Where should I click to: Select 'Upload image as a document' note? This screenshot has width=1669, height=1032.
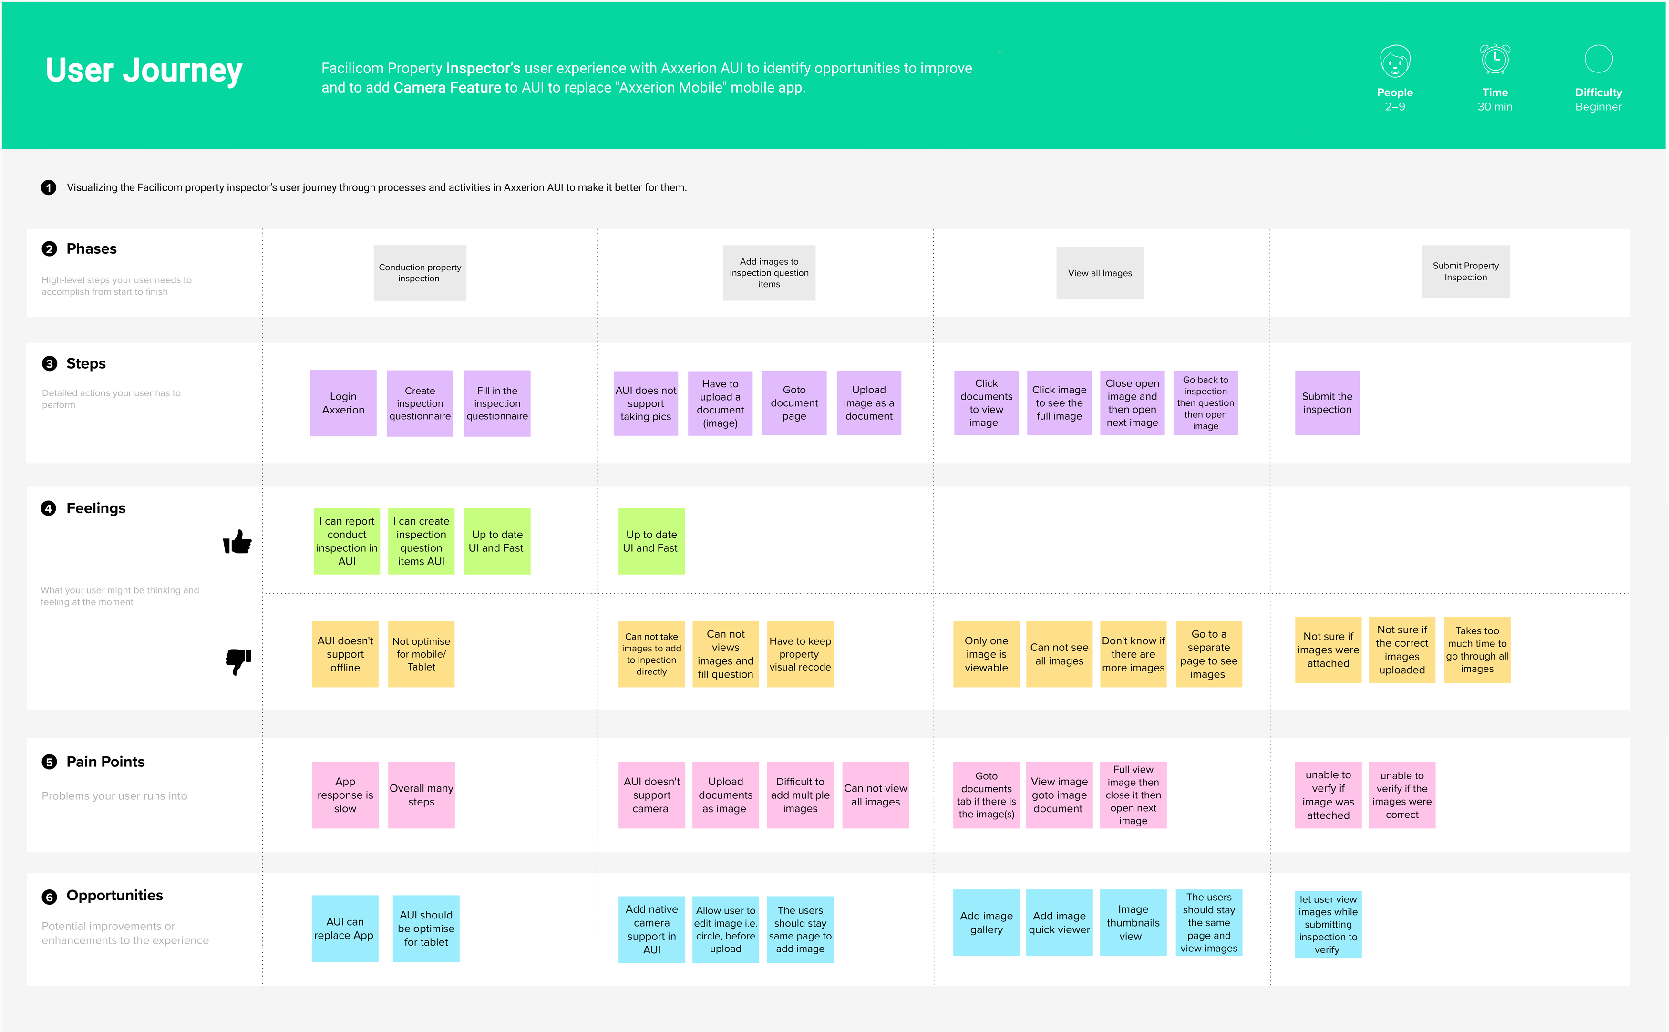[x=869, y=403]
